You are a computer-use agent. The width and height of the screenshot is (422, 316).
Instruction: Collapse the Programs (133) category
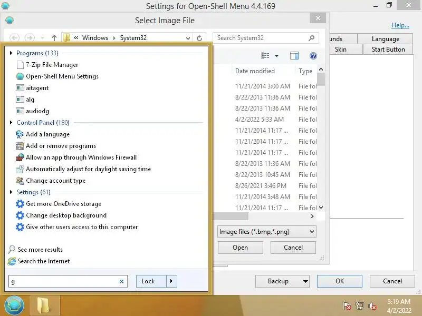point(11,53)
